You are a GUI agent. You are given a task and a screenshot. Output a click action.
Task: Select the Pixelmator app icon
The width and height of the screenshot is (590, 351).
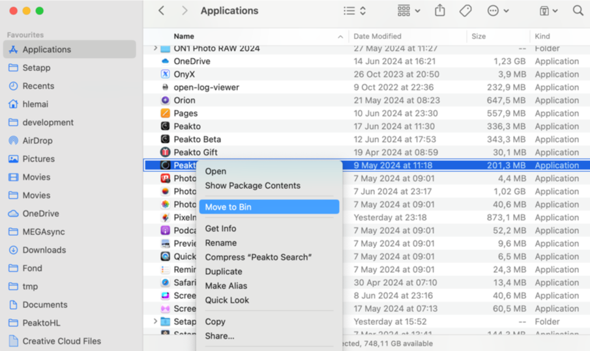[x=165, y=218]
